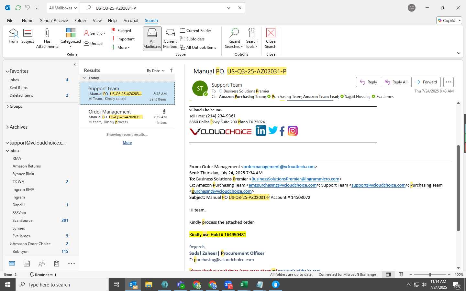The width and height of the screenshot is (466, 291).
Task: Expand the Archives section
Action: pyautogui.click(x=7, y=127)
